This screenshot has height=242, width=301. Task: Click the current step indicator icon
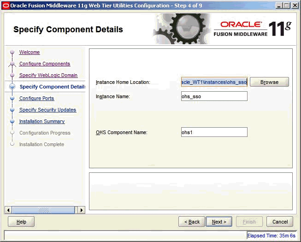12,87
